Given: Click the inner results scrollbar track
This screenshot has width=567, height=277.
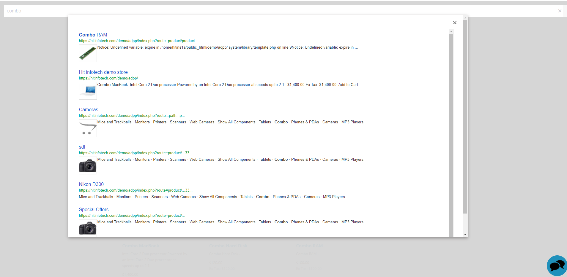Looking at the screenshot, I should coord(451,133).
